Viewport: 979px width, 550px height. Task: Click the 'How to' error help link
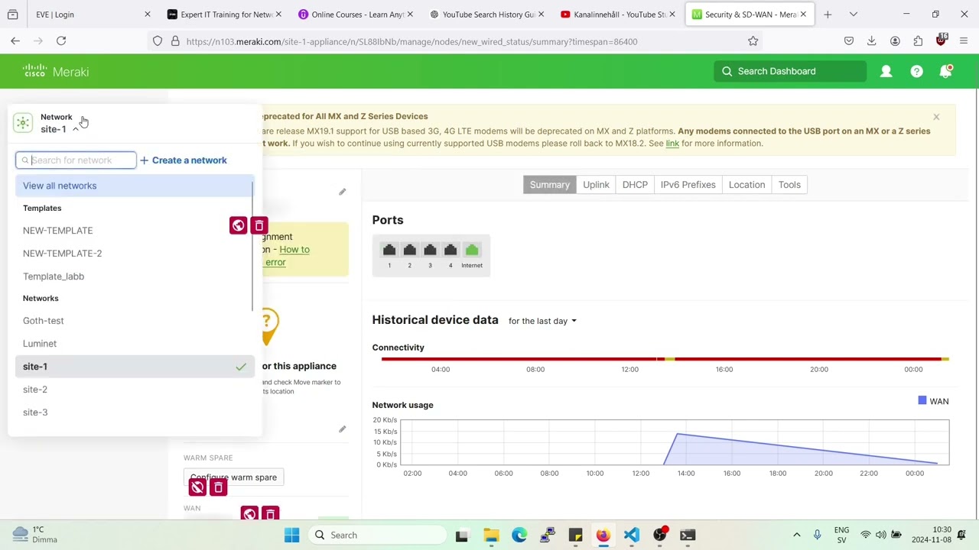pyautogui.click(x=294, y=250)
